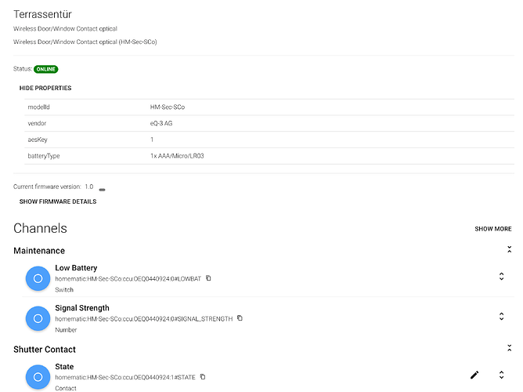Viewport: 523px width, 392px height.
Task: Select the batteryType property row
Action: click(266, 156)
